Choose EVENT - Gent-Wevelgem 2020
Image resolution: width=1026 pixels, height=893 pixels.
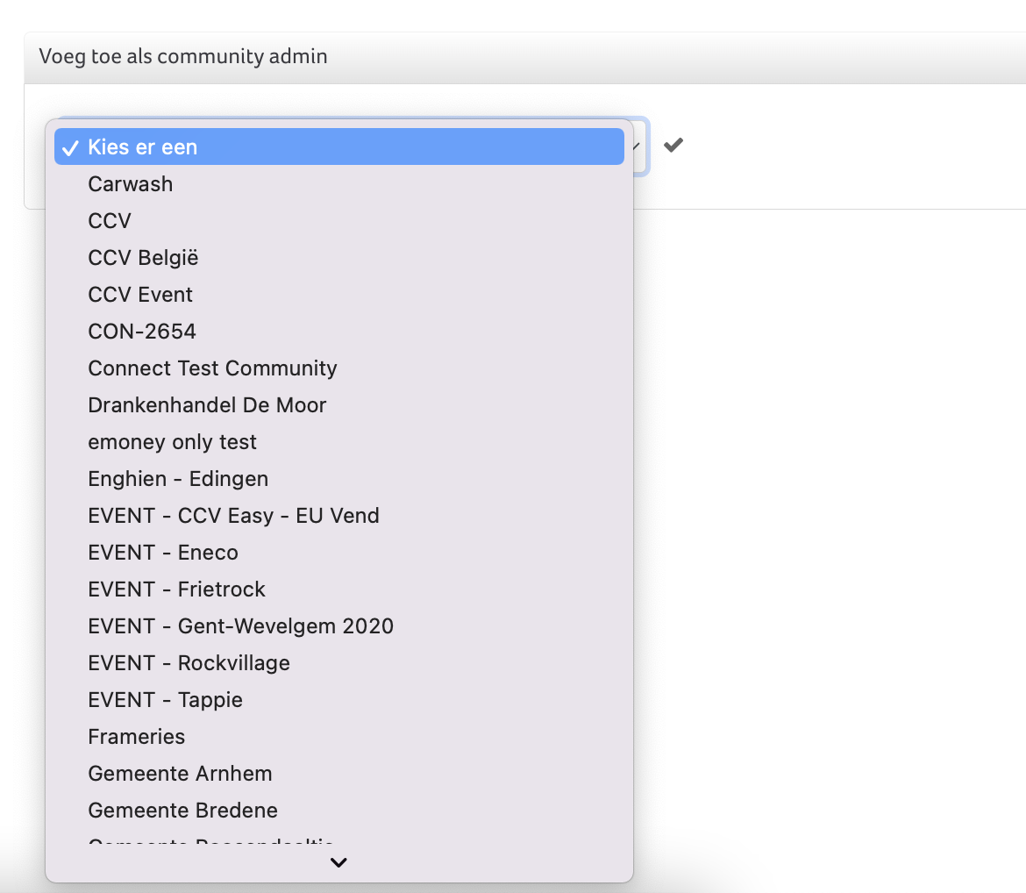point(339,625)
